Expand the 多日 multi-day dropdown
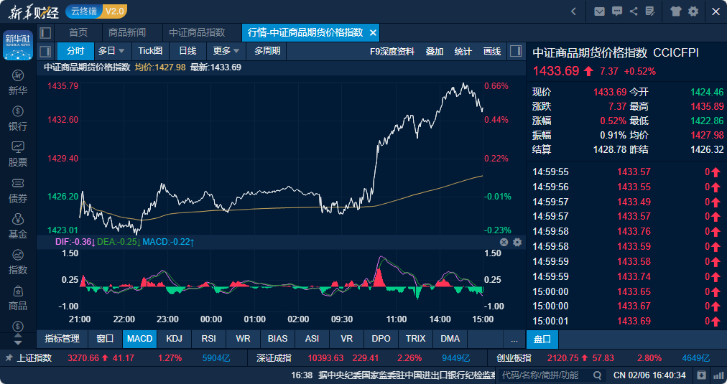Viewport: 727px width, 384px height. [x=111, y=51]
